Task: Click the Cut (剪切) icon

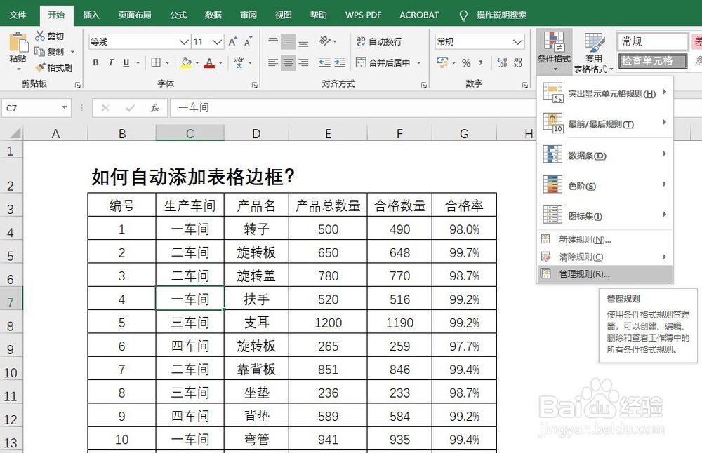Action: (x=42, y=35)
